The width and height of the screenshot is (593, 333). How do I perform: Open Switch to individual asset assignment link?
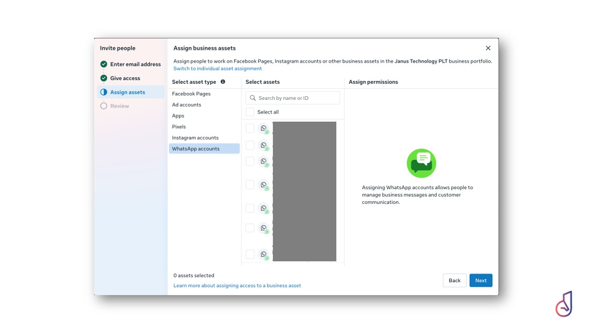pyautogui.click(x=218, y=68)
